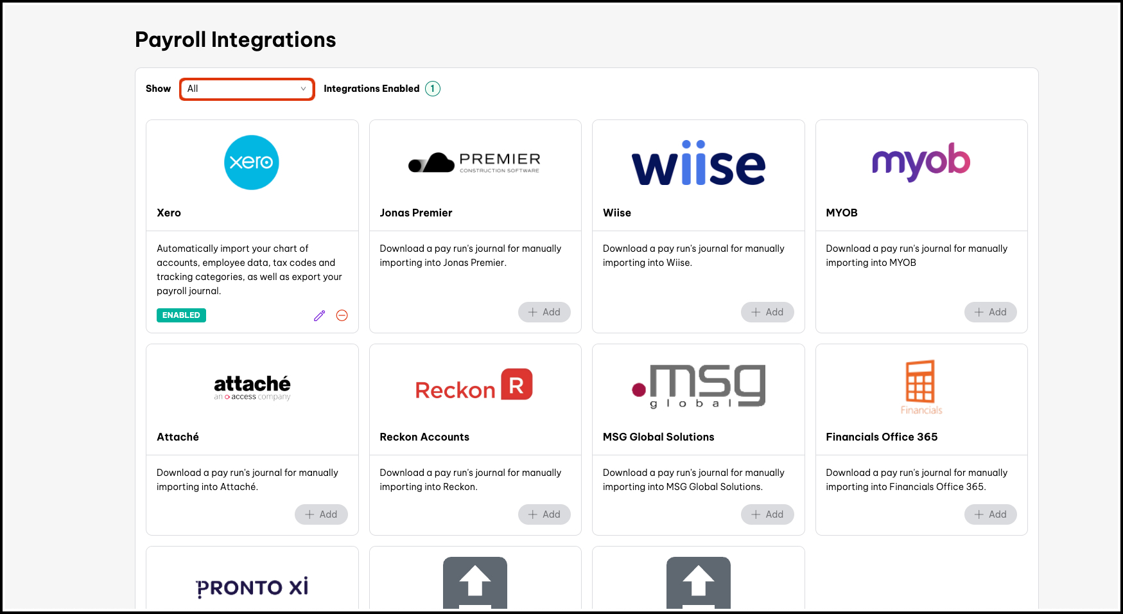Add the MSG Global Solutions integration
1123x614 pixels.
[x=767, y=514]
